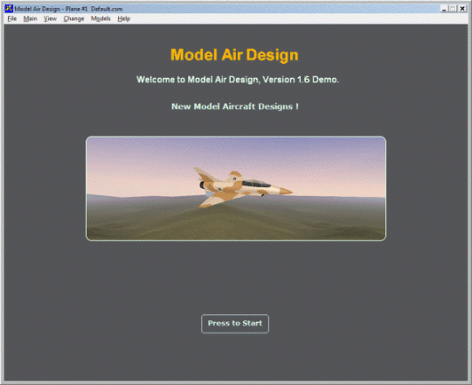Click the Model Air Design title bar icon

[x=9, y=9]
